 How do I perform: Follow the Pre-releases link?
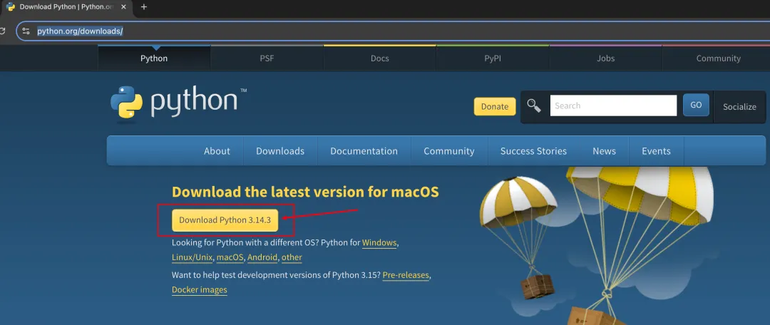click(406, 275)
